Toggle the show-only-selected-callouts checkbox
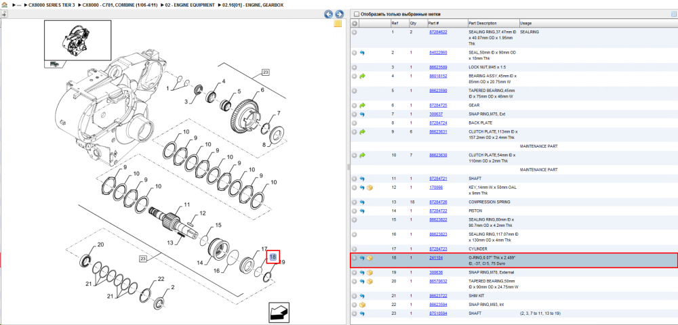678x325 pixels. [356, 14]
